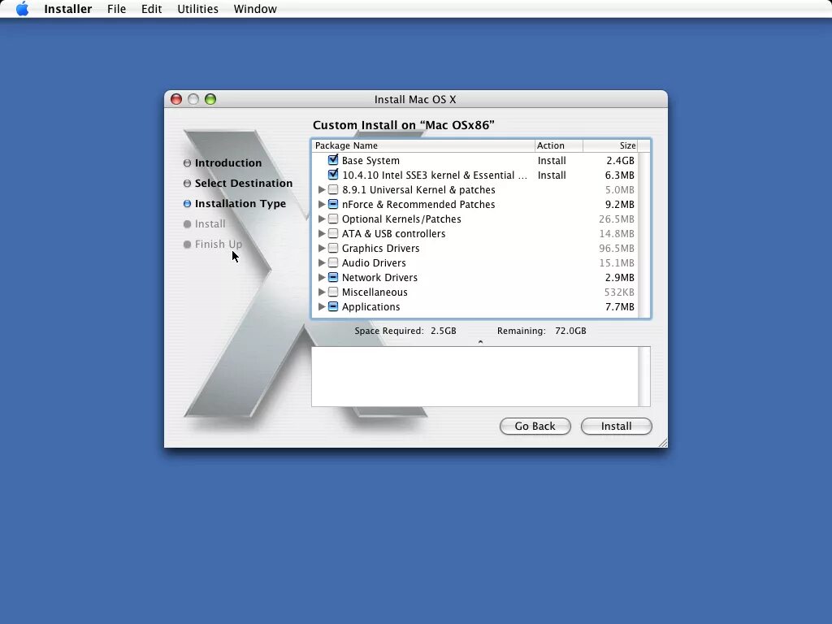Click the Action column header
Screen dimensions: 832x624
(559, 145)
